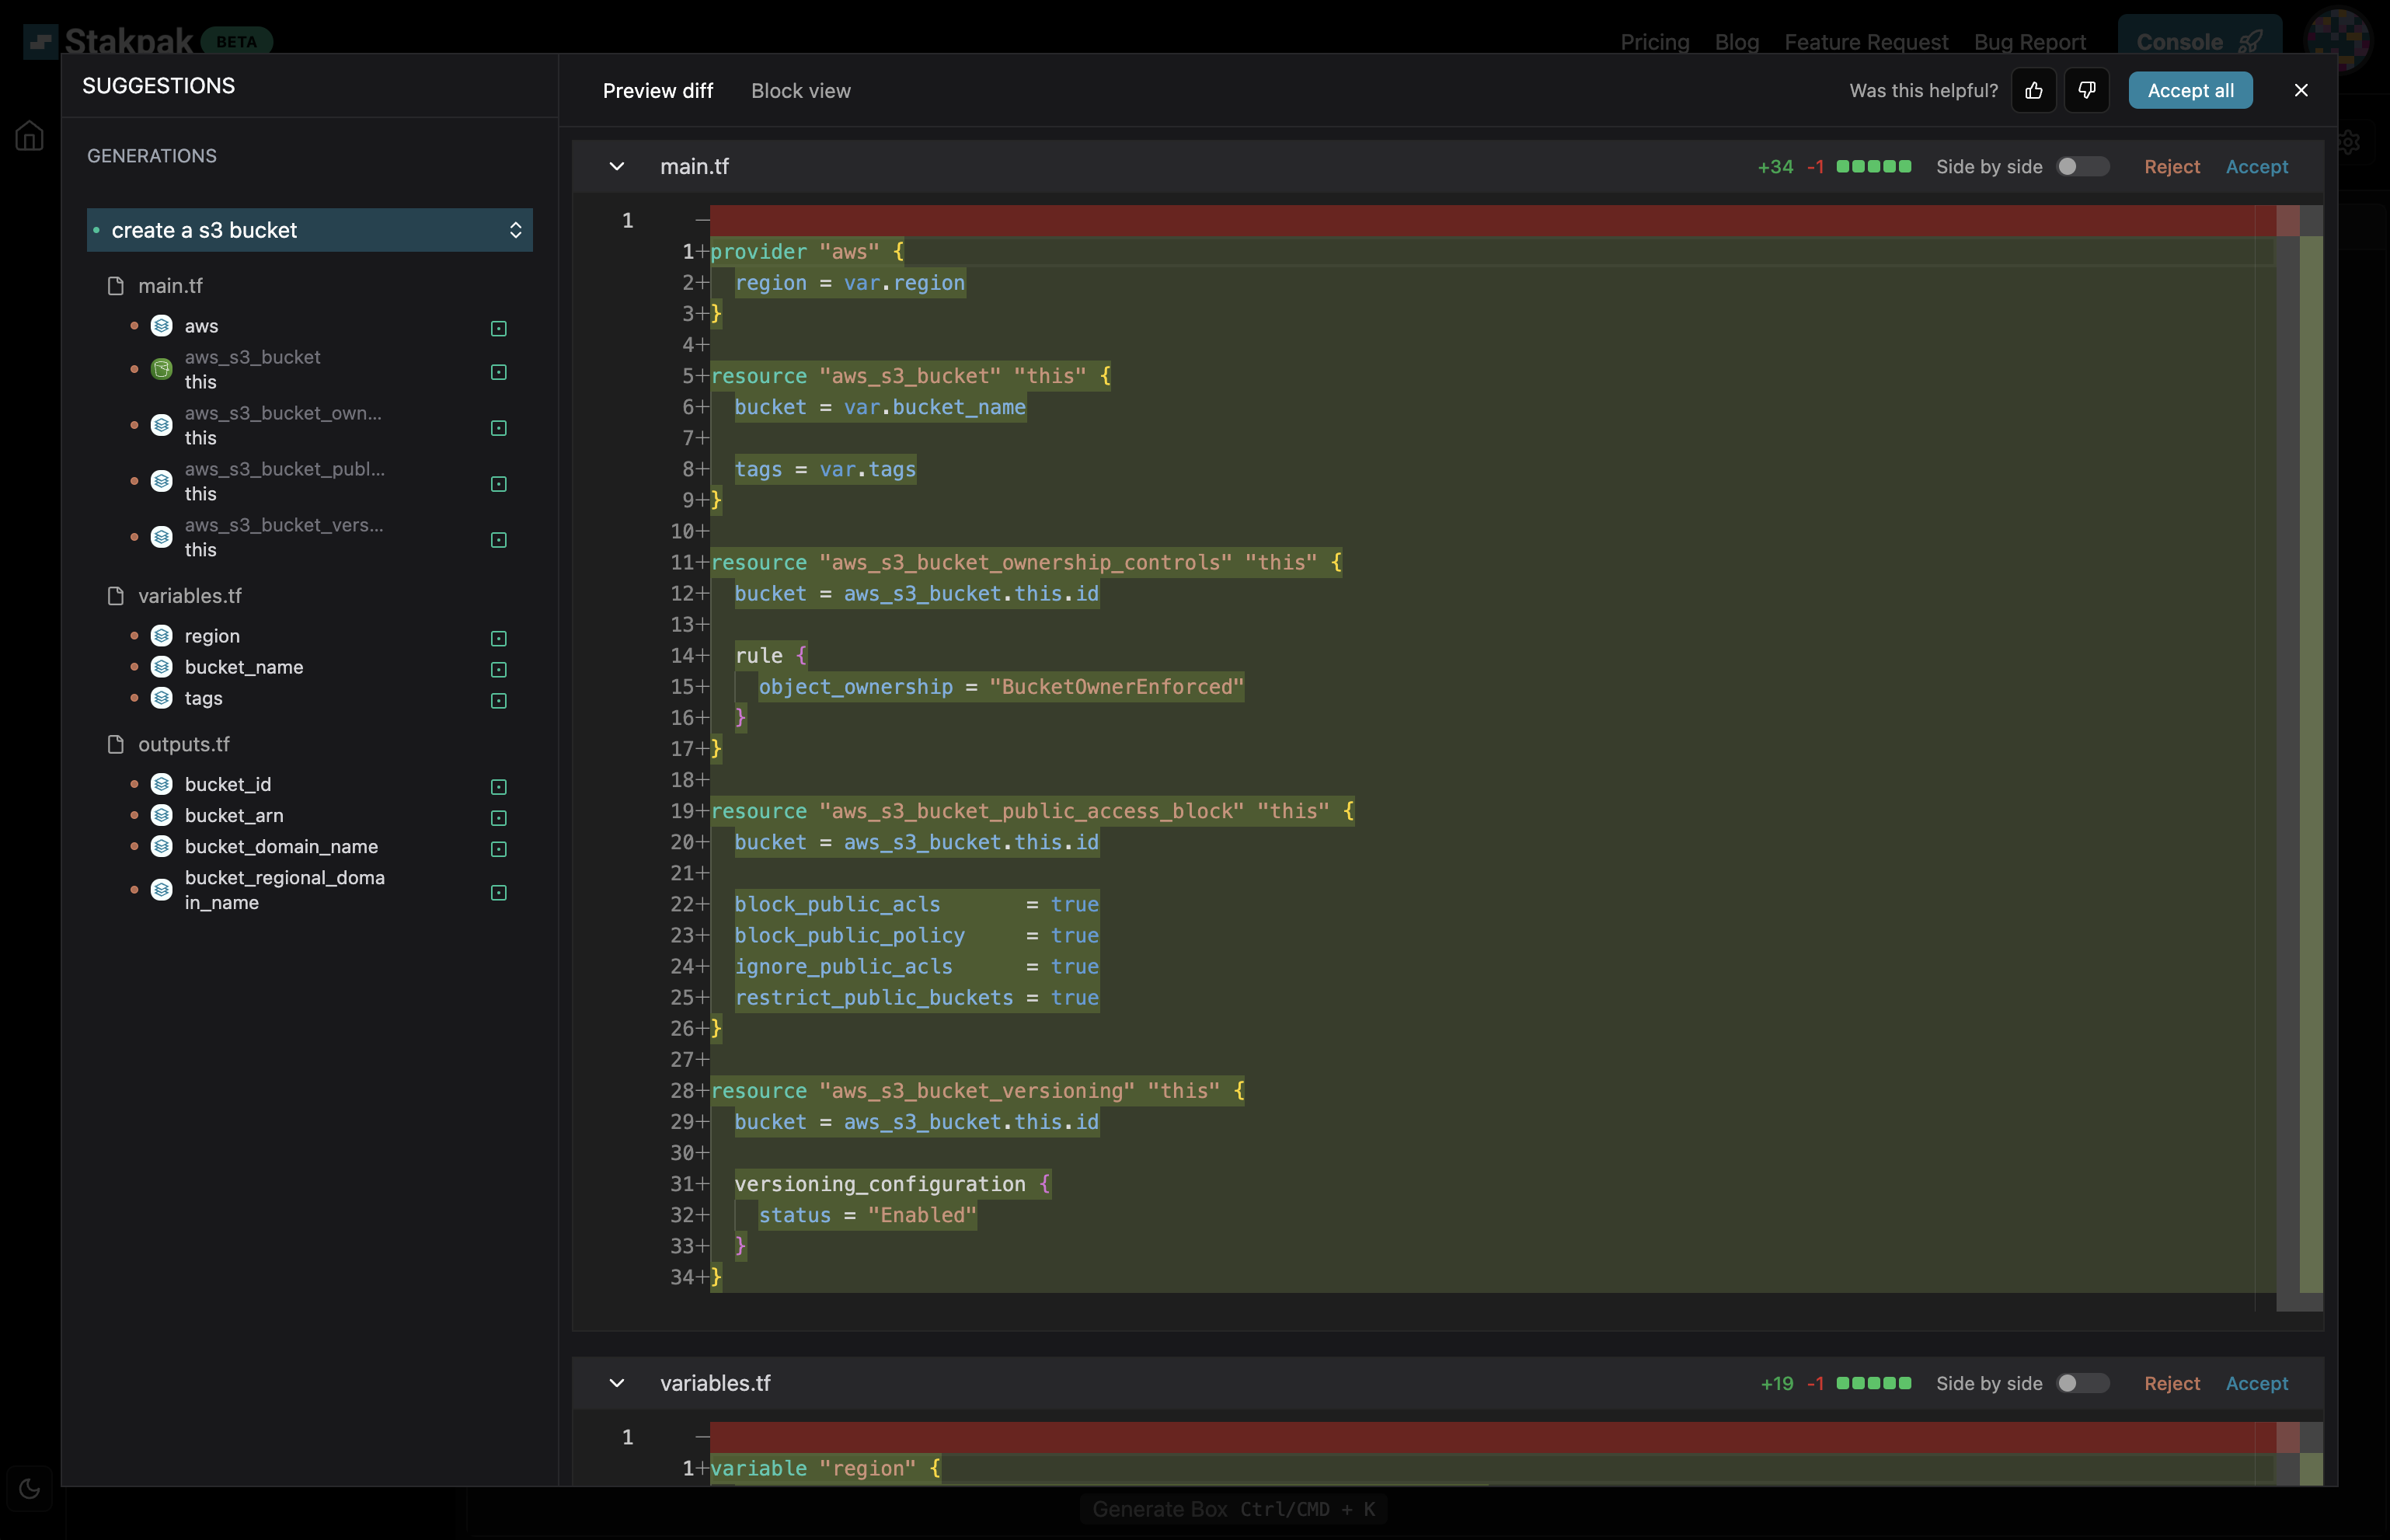Click the bucket_arn output block icon
This screenshot has width=2390, height=1540.
161,815
